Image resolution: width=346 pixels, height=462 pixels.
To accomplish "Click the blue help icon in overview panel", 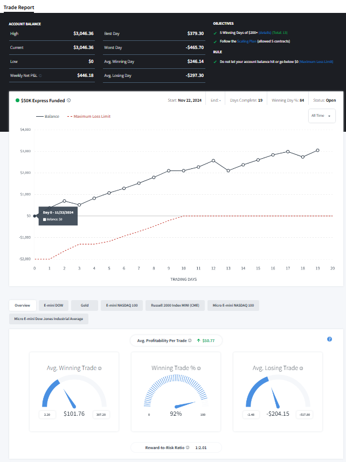I will pyautogui.click(x=329, y=339).
